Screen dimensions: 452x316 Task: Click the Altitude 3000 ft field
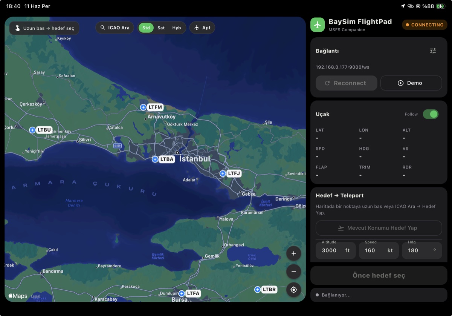point(336,250)
